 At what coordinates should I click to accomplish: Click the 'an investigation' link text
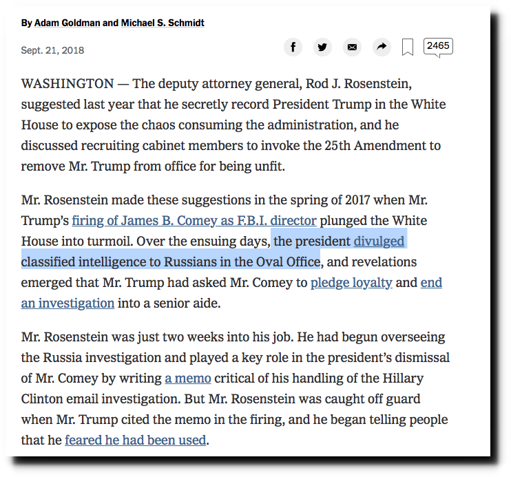tap(67, 304)
